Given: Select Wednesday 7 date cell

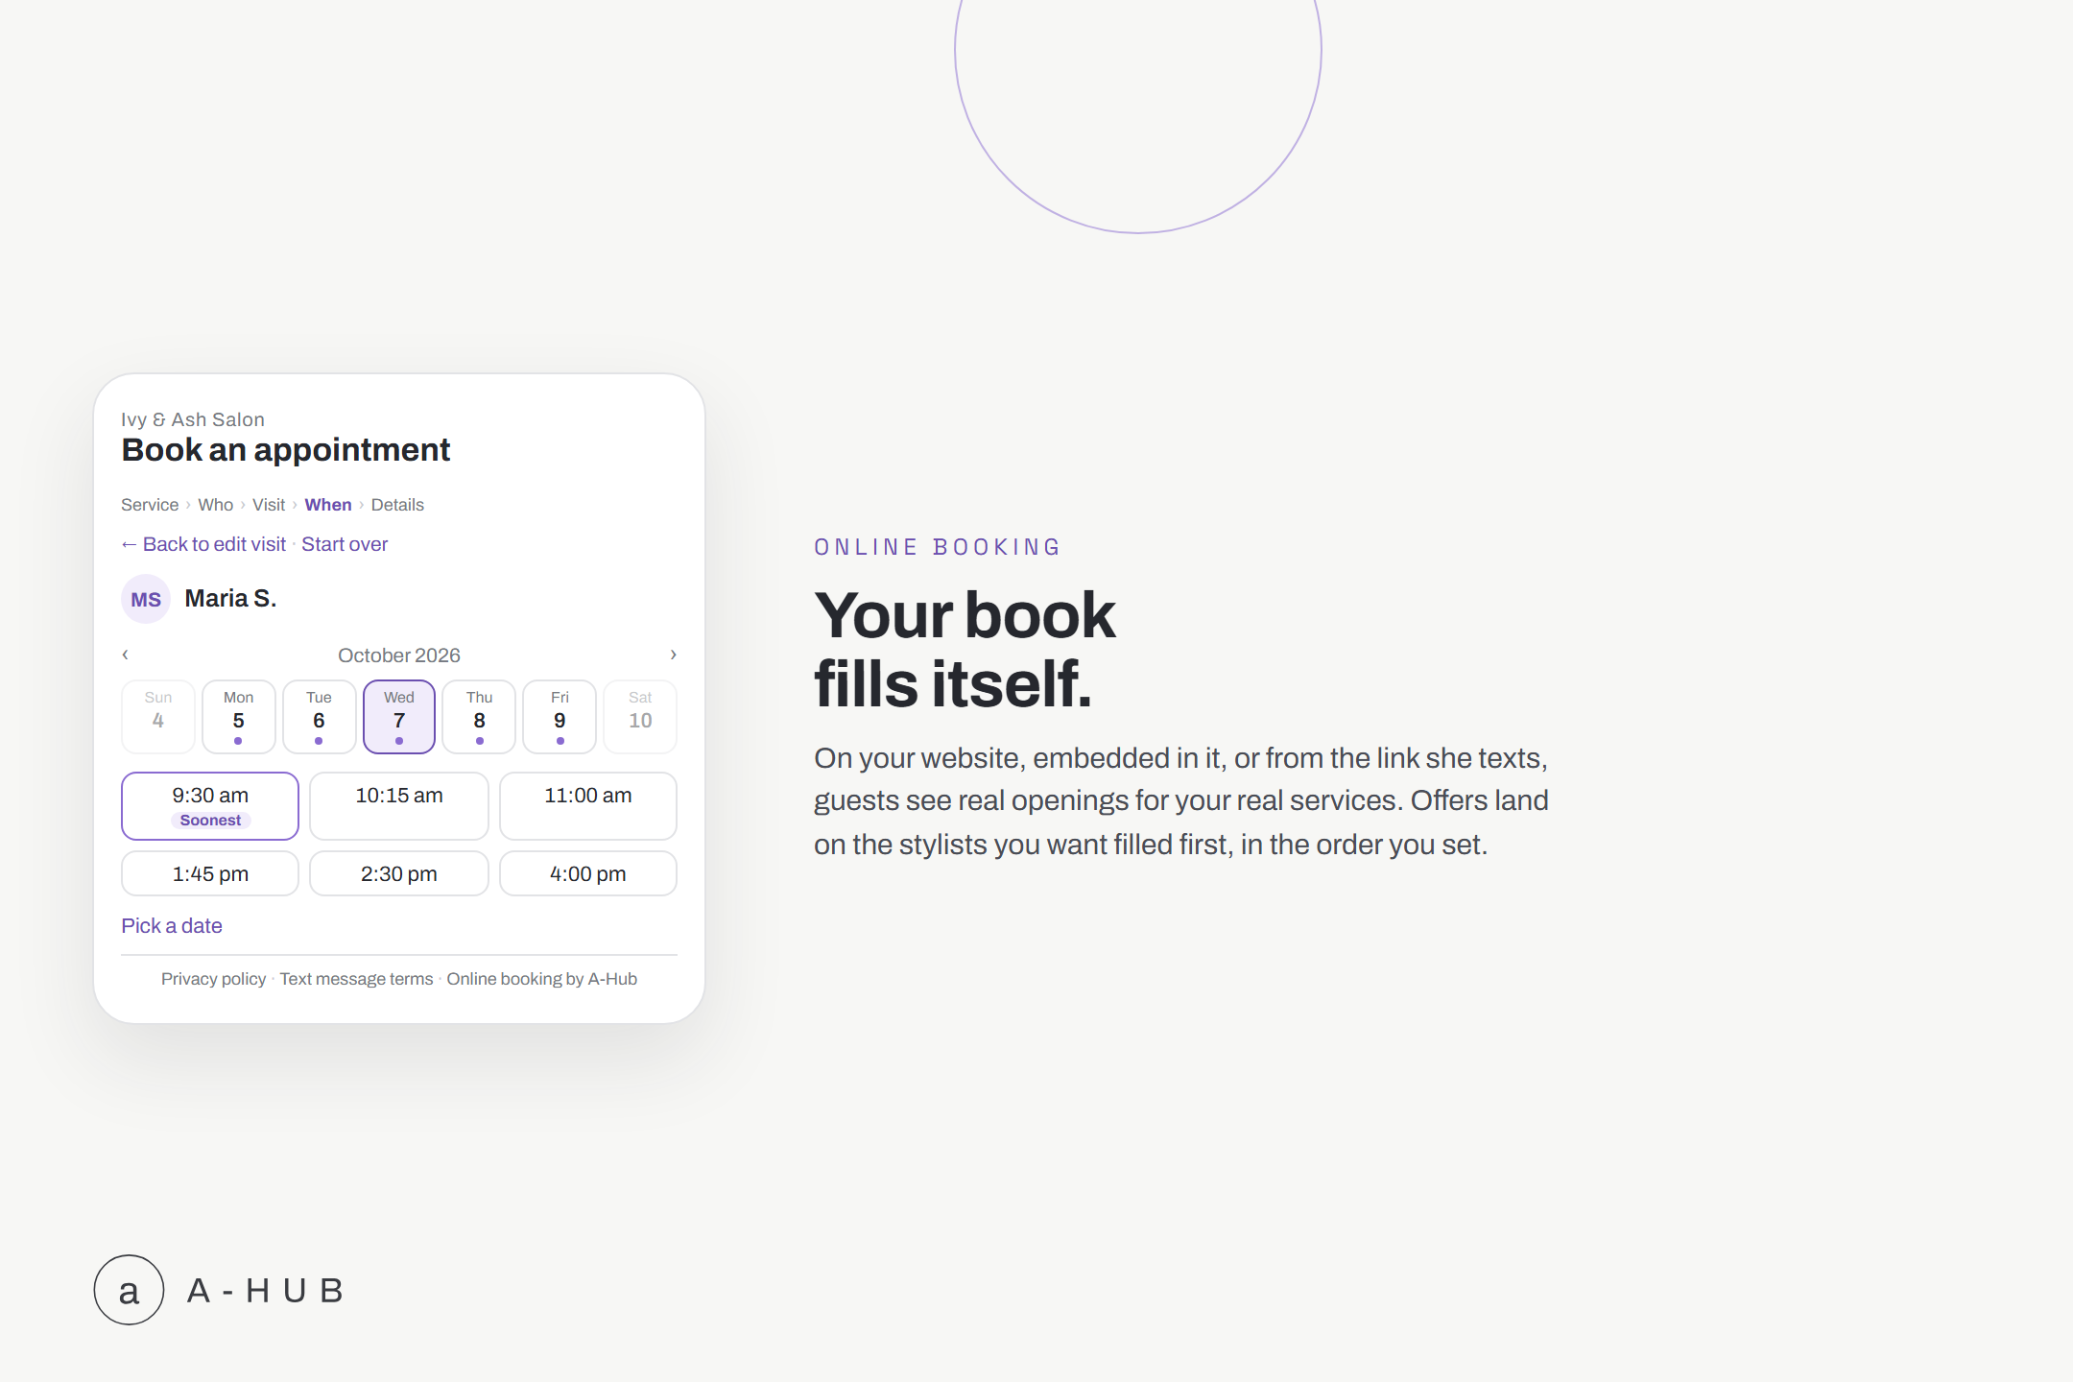Looking at the screenshot, I should pyautogui.click(x=399, y=717).
